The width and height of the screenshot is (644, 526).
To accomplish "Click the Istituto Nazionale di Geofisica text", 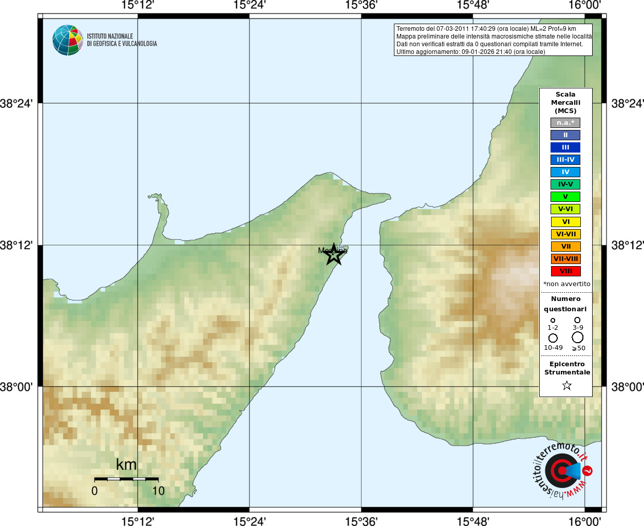I will click(x=122, y=40).
